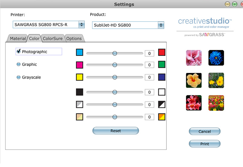
Task: Click the red color square icon
Action: point(162,52)
